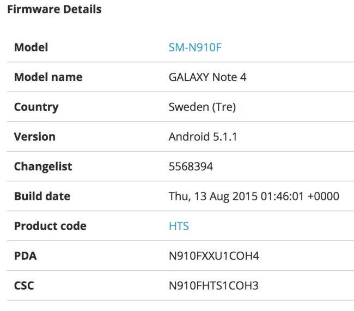This screenshot has width=354, height=311.
Task: Click the Build date label
Action: 42,196
